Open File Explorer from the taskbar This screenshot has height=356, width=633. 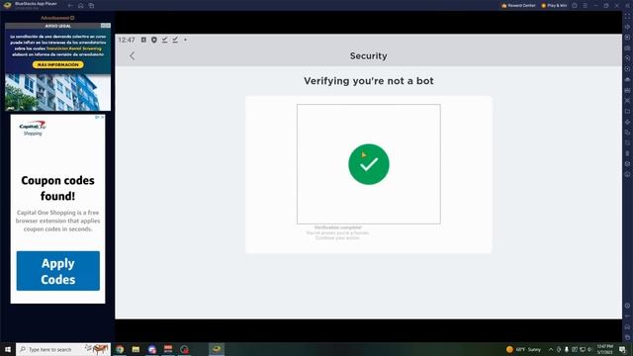pyautogui.click(x=136, y=349)
